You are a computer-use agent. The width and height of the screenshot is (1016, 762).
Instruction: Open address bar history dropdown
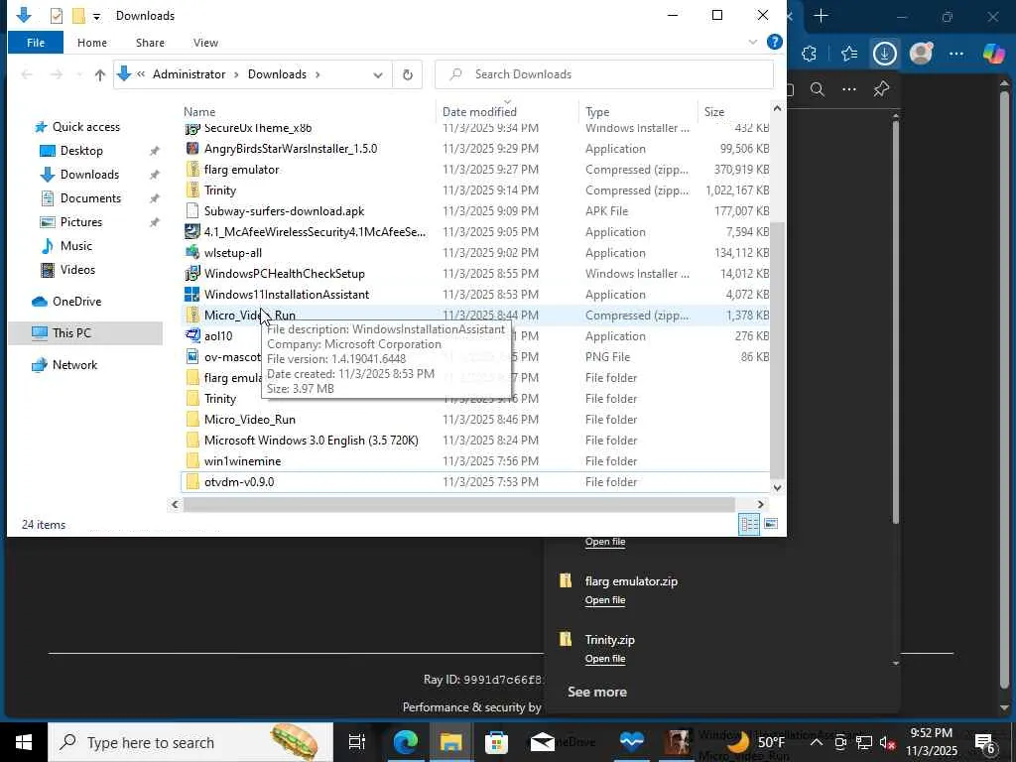(x=378, y=74)
